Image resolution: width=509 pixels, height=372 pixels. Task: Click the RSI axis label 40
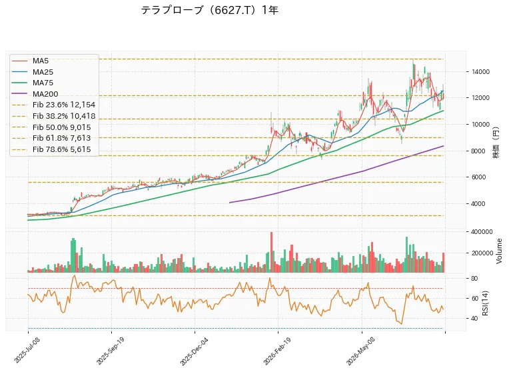coord(474,319)
